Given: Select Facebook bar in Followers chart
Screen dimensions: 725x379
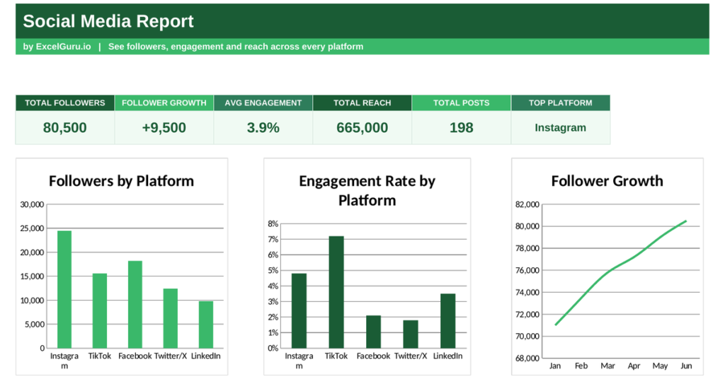Looking at the screenshot, I should coord(135,305).
